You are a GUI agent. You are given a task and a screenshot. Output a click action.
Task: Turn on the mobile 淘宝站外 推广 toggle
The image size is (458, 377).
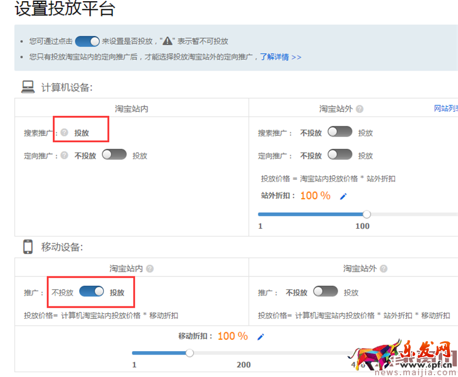click(x=325, y=292)
